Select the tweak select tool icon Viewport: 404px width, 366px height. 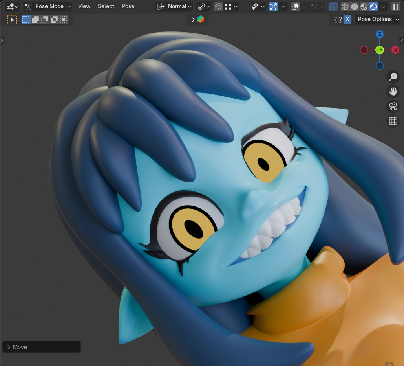(12, 20)
